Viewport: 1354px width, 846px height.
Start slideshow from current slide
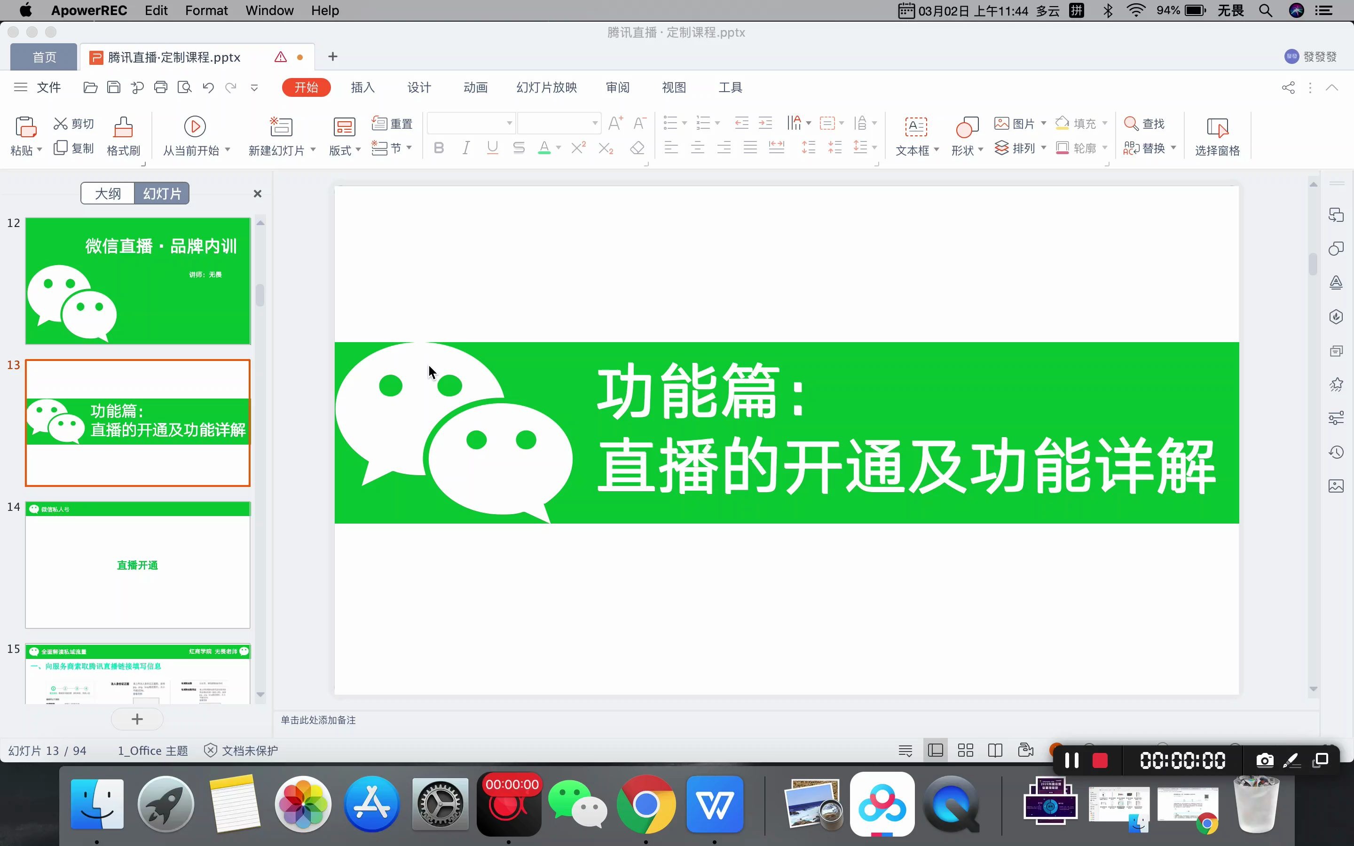click(195, 126)
